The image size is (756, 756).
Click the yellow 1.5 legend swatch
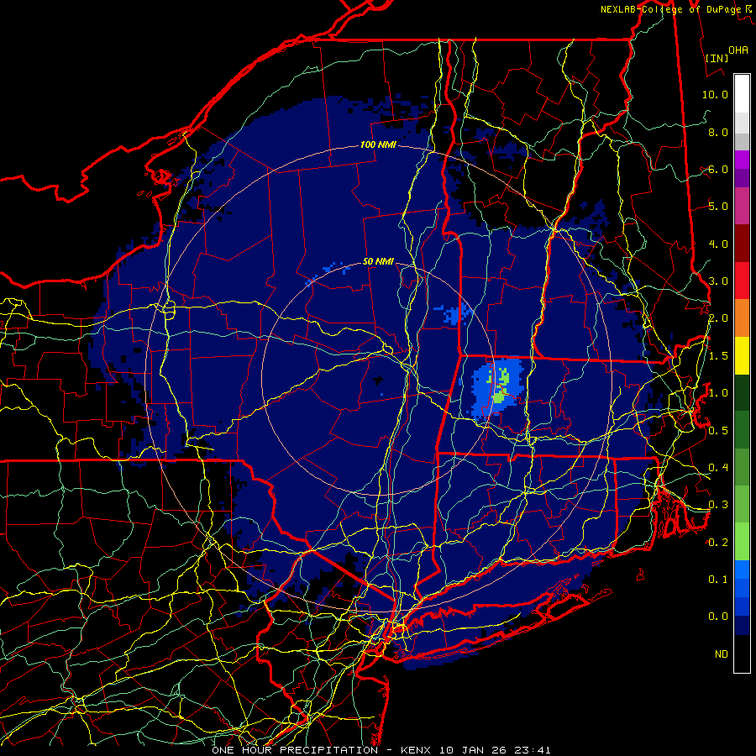(x=742, y=355)
